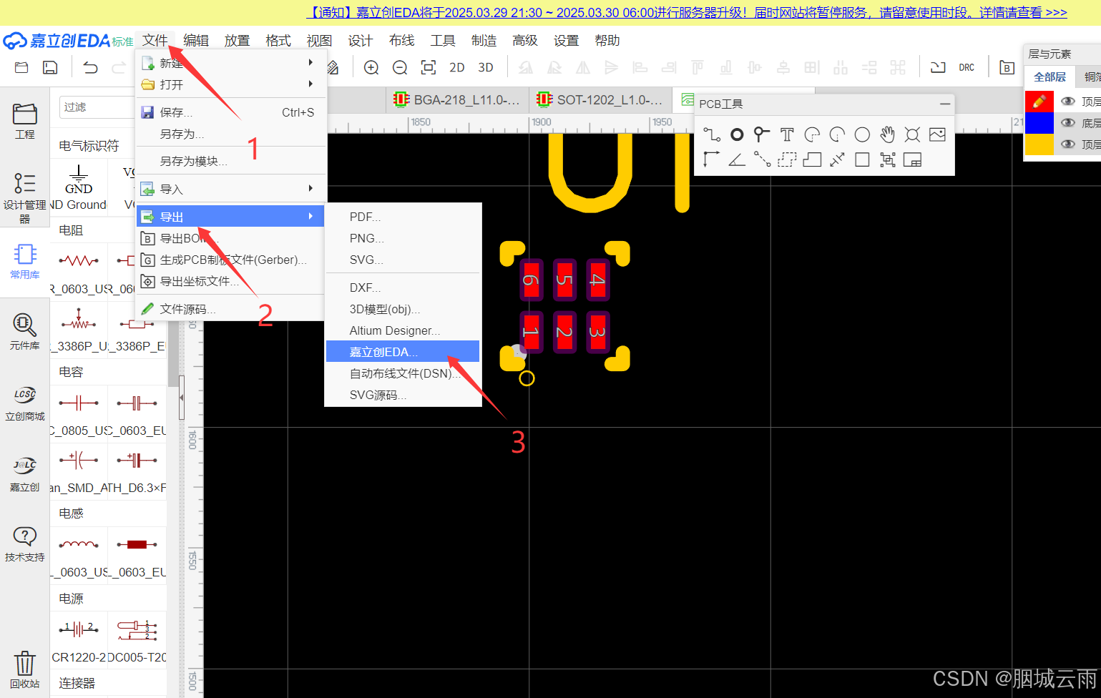1101x698 pixels.
Task: Click the 过滤 filter input field
Action: (x=97, y=107)
